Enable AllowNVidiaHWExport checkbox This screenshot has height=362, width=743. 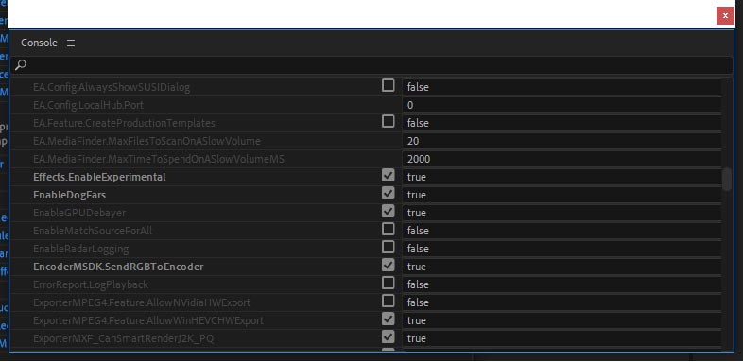click(389, 302)
